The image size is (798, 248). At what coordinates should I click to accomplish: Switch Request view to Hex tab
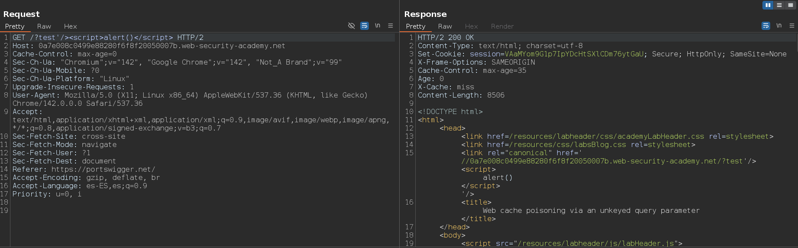[70, 26]
